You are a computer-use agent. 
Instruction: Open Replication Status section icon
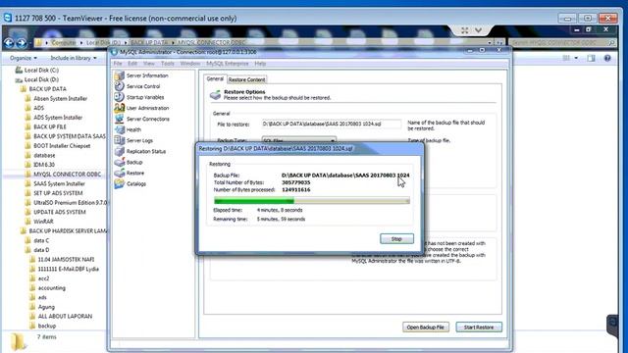pos(120,151)
